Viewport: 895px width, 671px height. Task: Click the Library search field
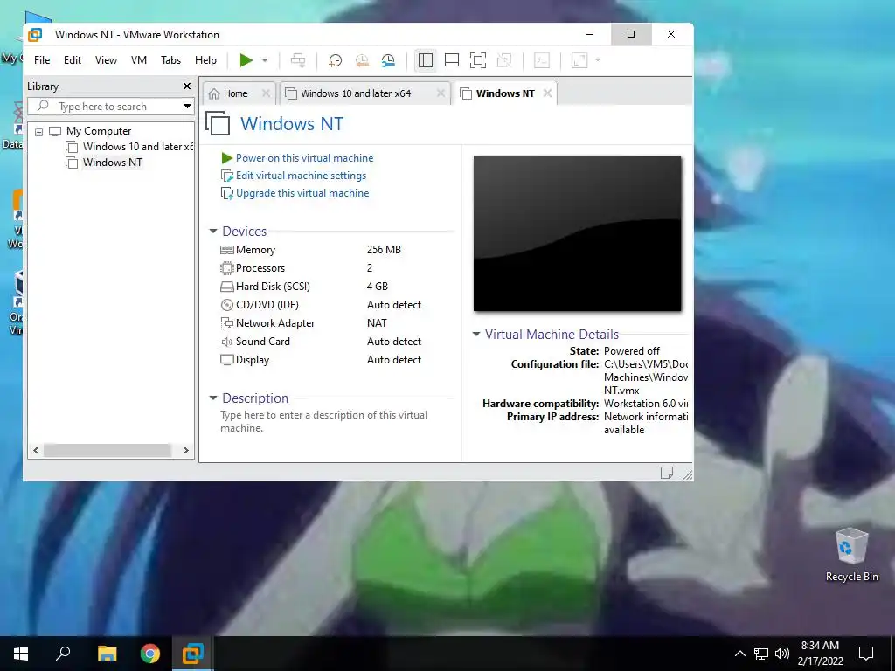pos(111,106)
